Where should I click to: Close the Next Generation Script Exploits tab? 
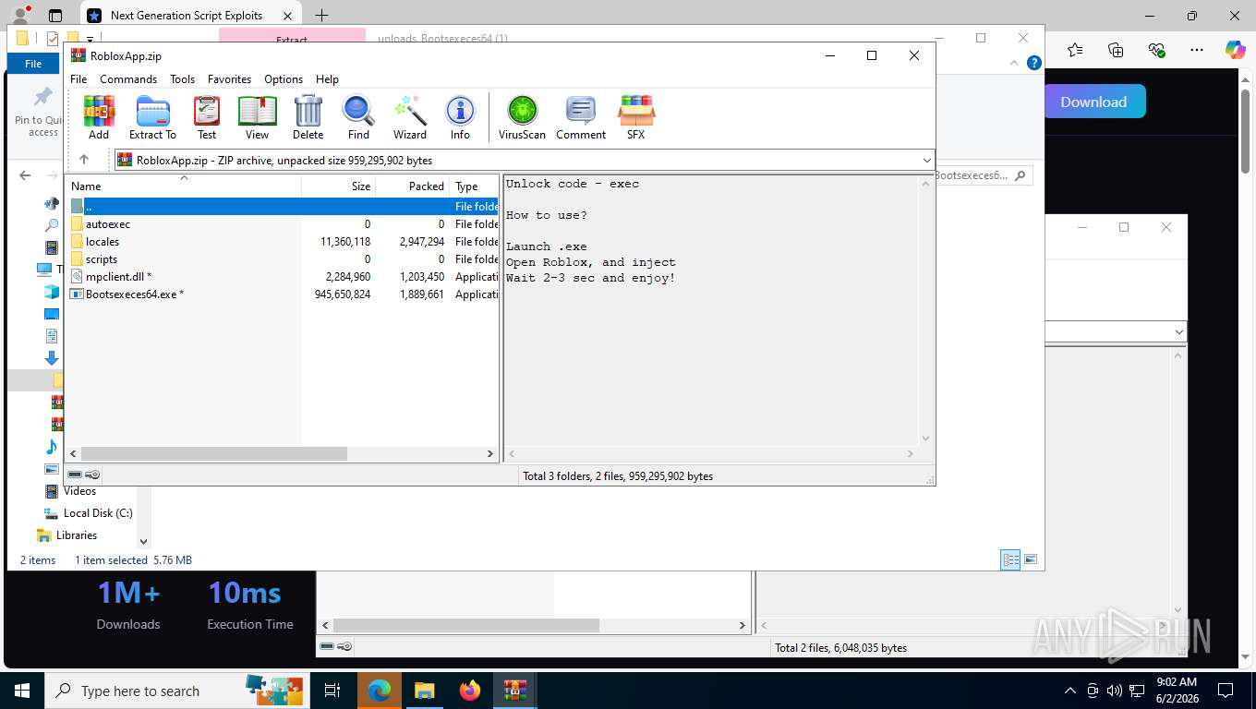point(288,16)
